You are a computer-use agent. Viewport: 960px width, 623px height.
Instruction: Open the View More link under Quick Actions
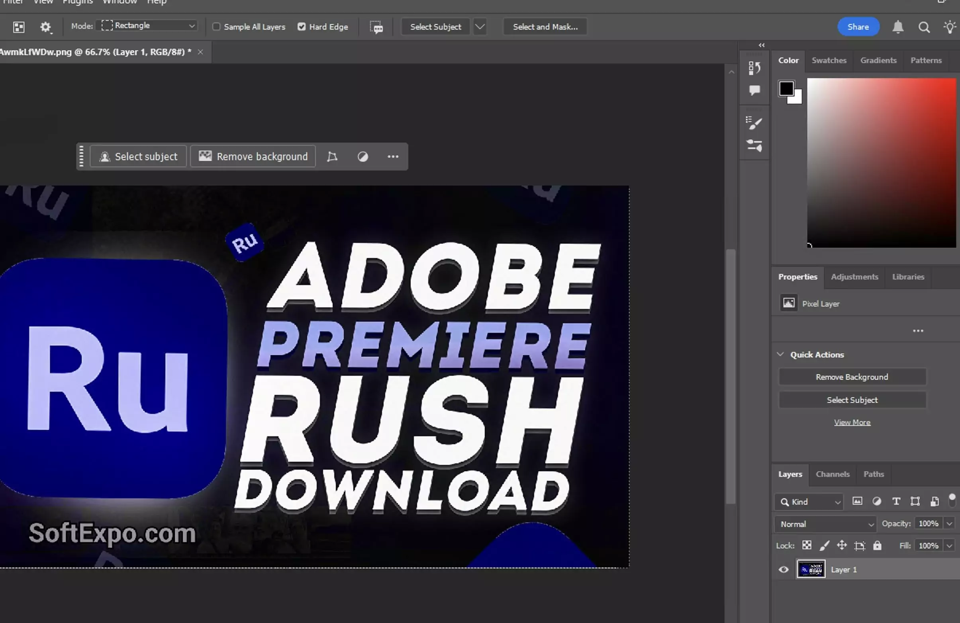click(852, 422)
